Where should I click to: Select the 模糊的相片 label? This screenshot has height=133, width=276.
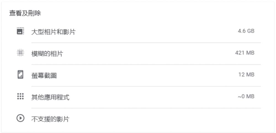pos(47,54)
